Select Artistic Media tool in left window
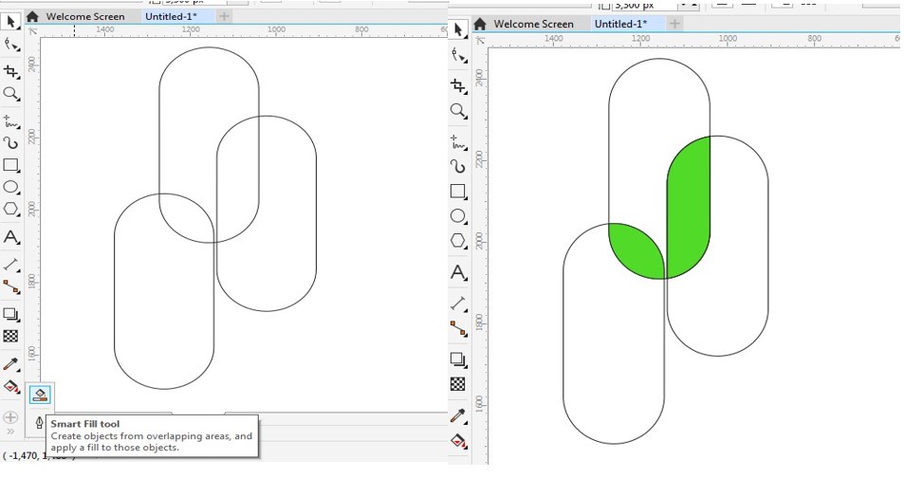904x497 pixels. (11, 143)
